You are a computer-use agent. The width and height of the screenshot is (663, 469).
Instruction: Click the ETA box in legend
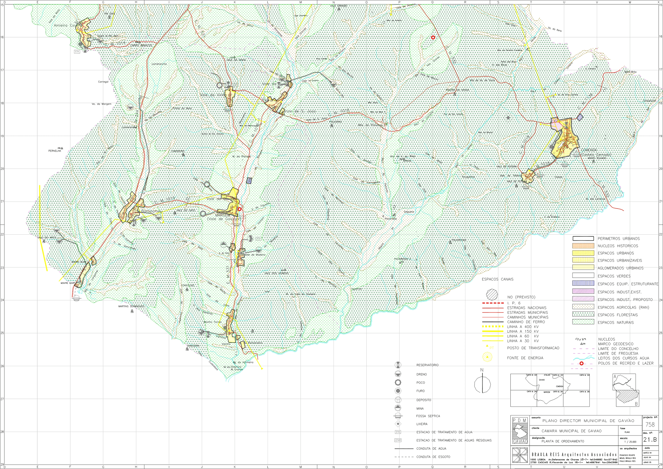pos(398,432)
